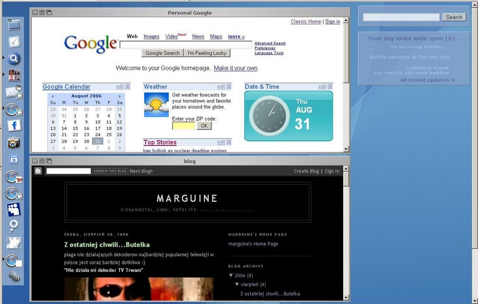Switch to Video search tab
The width and height of the screenshot is (478, 304).
click(171, 36)
